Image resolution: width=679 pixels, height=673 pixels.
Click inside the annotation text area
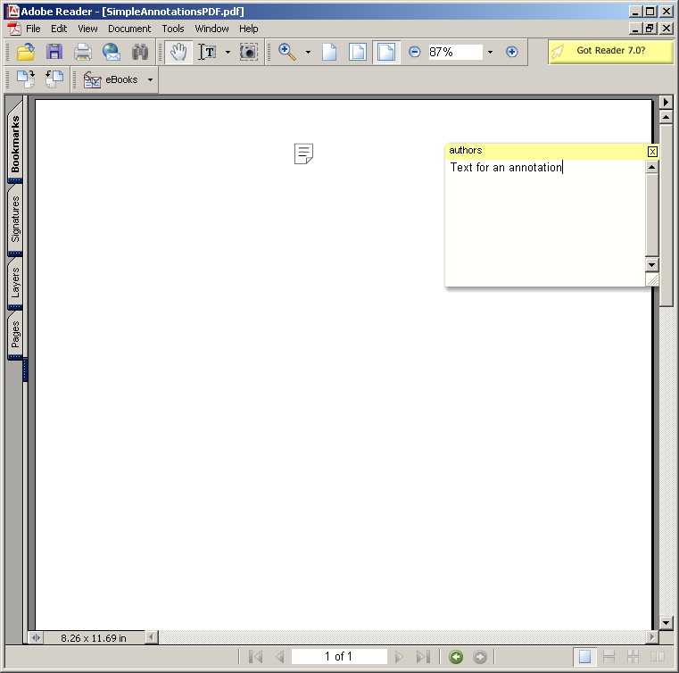(x=545, y=222)
